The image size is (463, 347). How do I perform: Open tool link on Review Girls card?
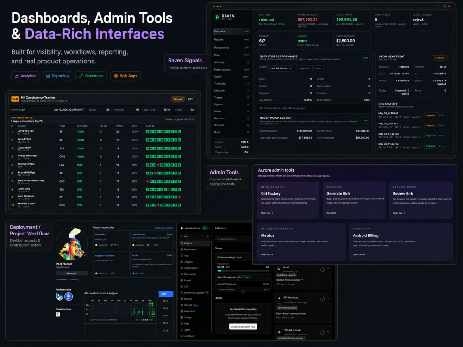[x=399, y=213]
